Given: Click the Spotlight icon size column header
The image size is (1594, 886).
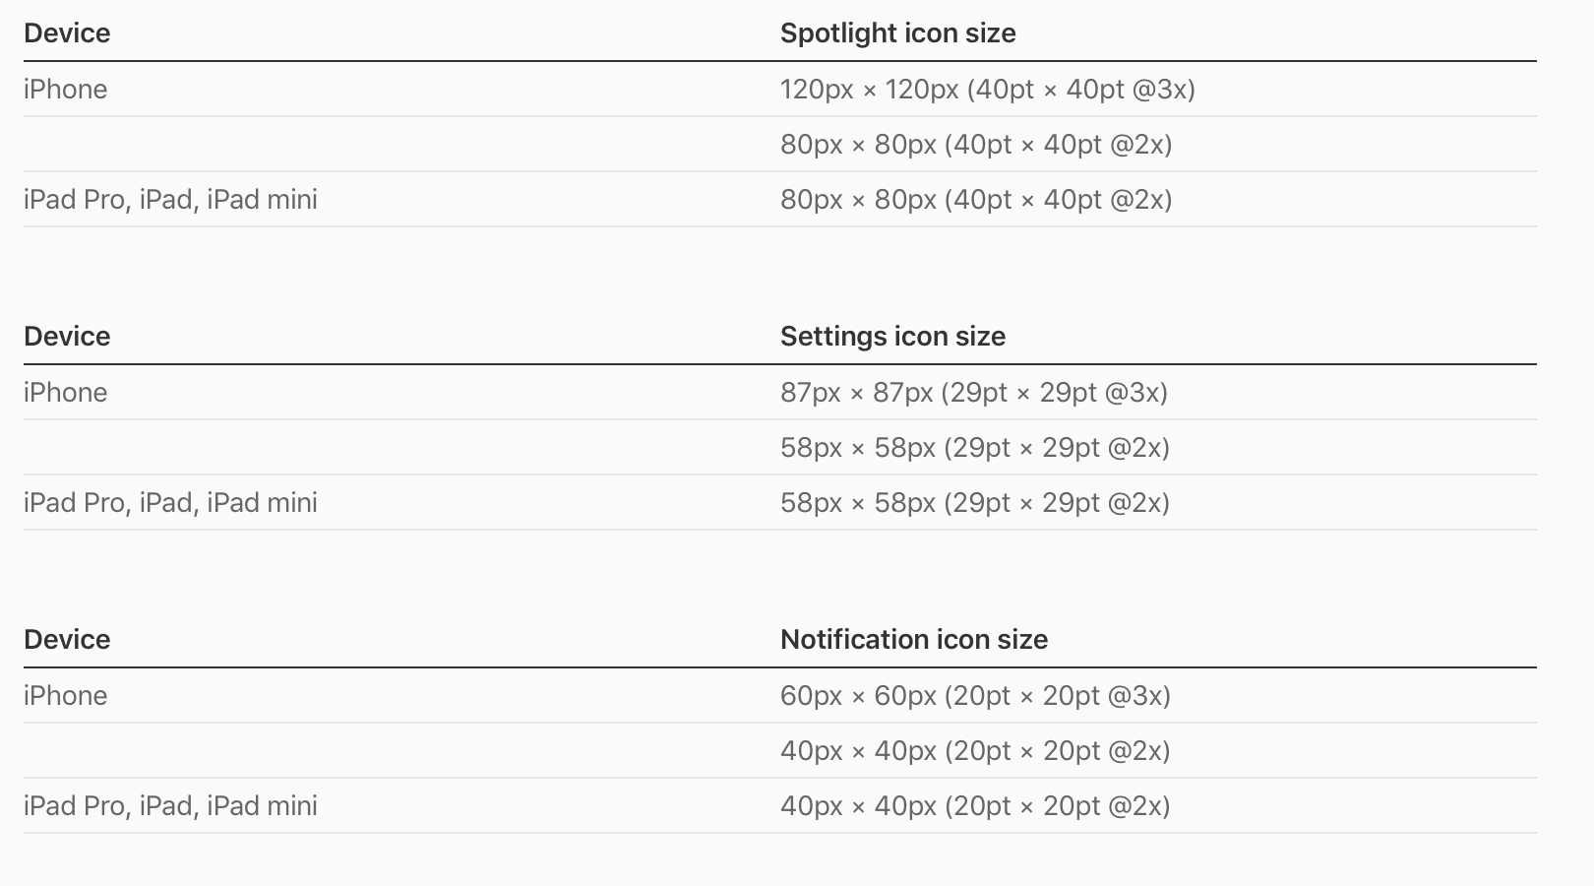Looking at the screenshot, I should click(897, 33).
